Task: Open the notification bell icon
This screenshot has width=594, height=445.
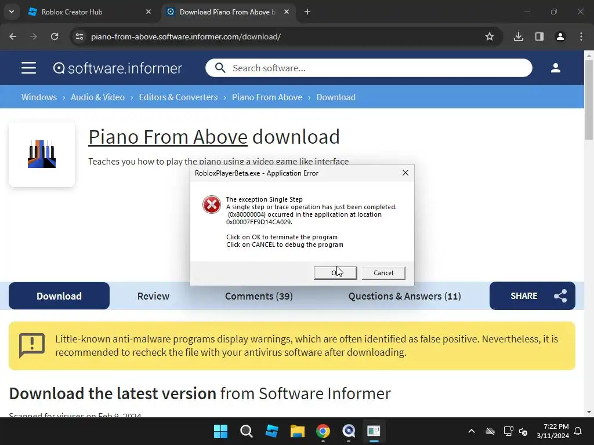Action: (x=578, y=431)
